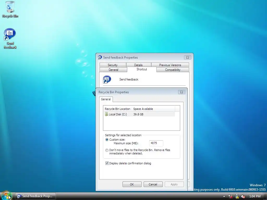Click OK in Recycle Bin Properties

[132, 184]
